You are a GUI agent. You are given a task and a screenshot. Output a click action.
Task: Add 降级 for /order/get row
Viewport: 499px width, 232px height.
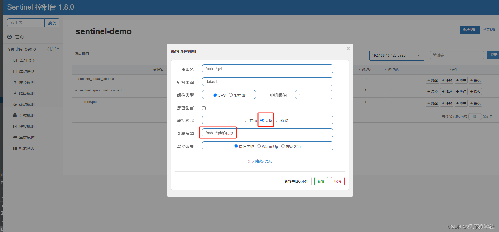coord(447,103)
